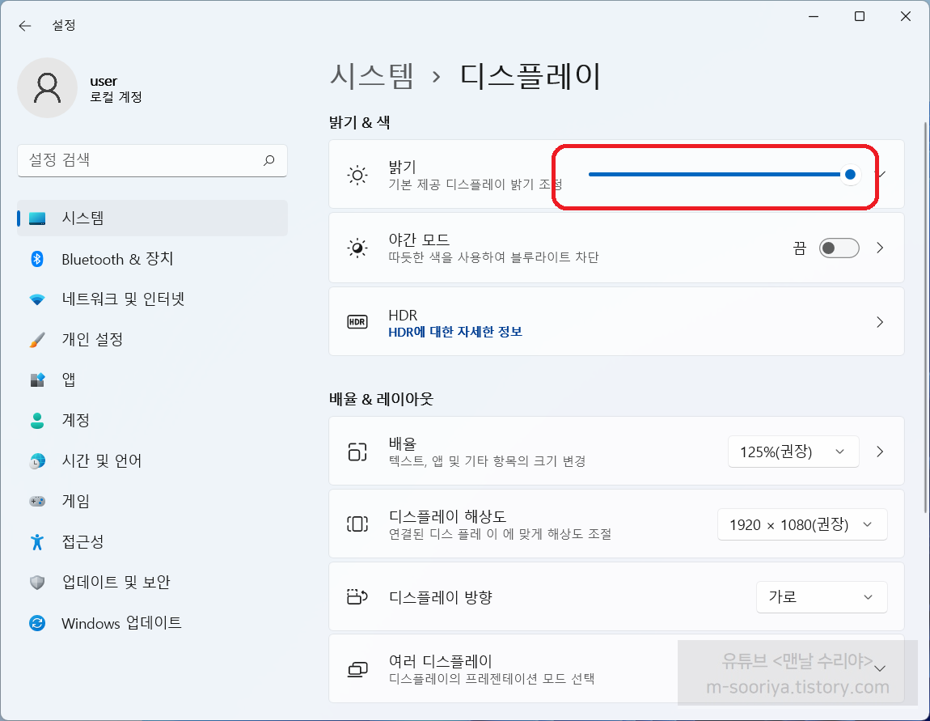Click the 시스템 monitor icon in sidebar
930x721 pixels.
point(37,218)
